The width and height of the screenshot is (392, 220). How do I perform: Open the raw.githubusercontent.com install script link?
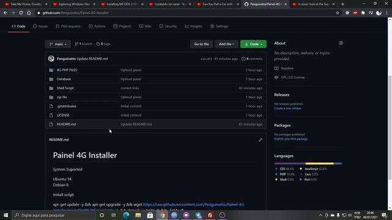click(x=194, y=205)
